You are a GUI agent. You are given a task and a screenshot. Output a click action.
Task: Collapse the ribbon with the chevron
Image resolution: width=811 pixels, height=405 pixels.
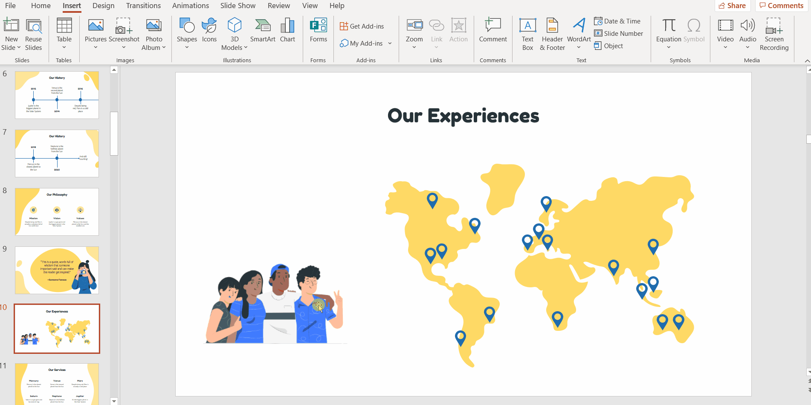click(807, 61)
